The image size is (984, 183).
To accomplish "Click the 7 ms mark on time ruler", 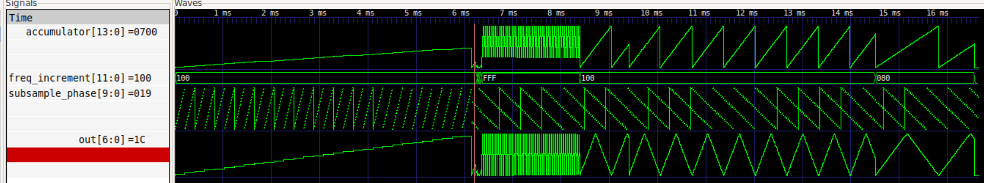I will pyautogui.click(x=508, y=13).
